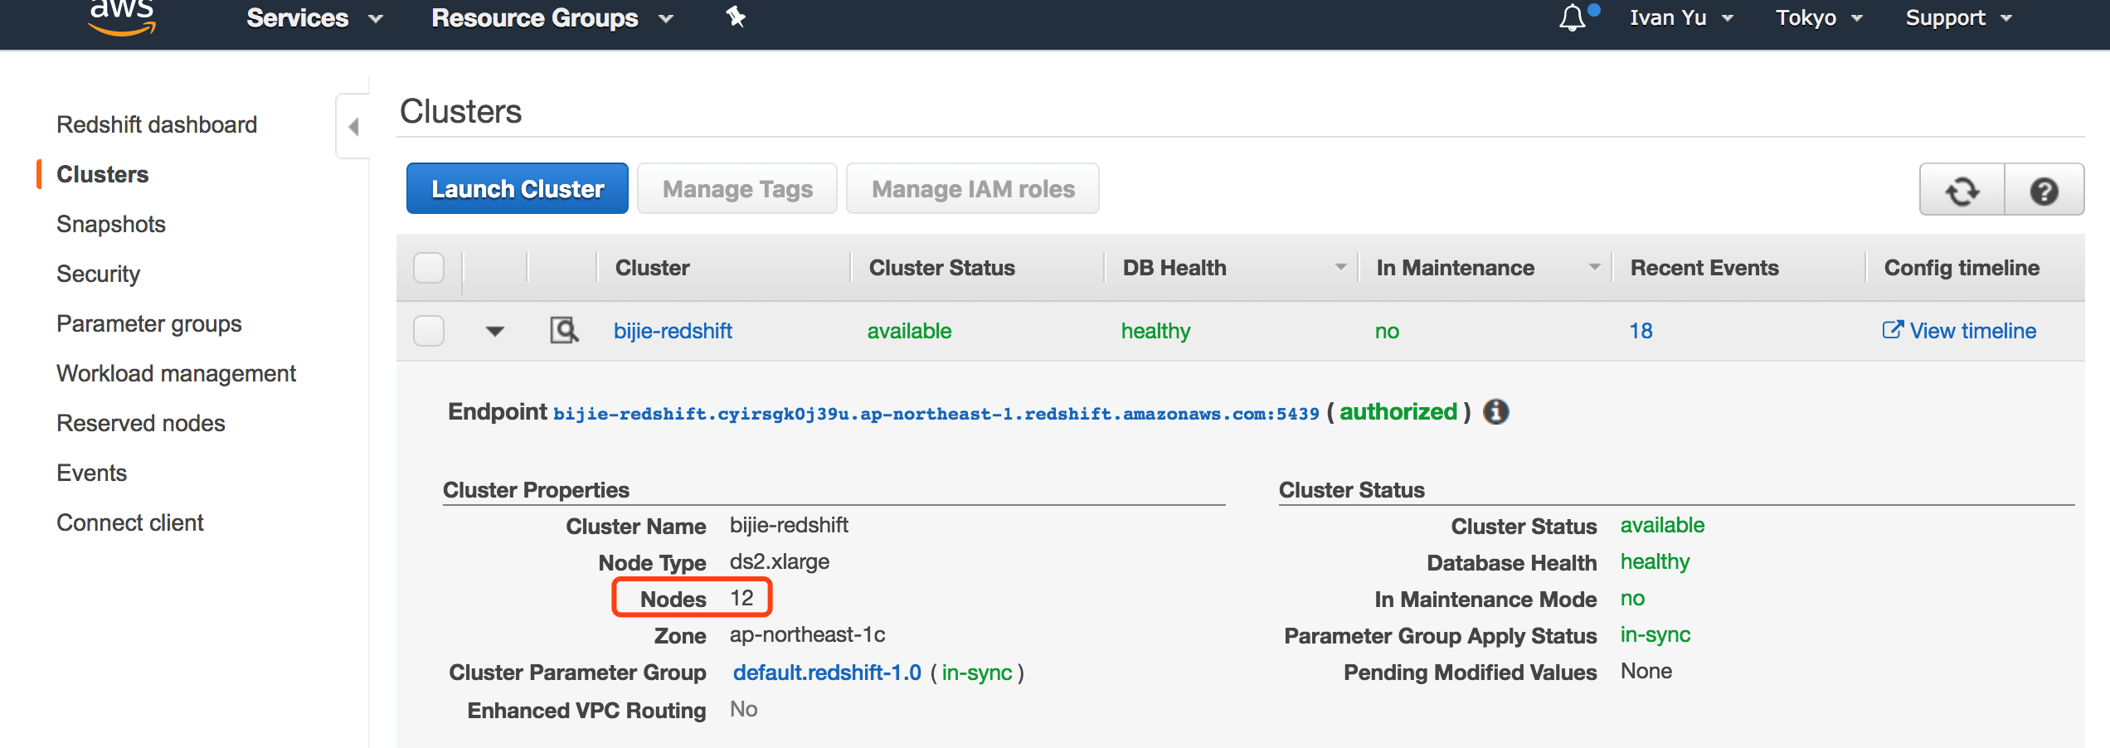The height and width of the screenshot is (748, 2110).
Task: Open the Resource Groups dropdown
Action: 552,18
